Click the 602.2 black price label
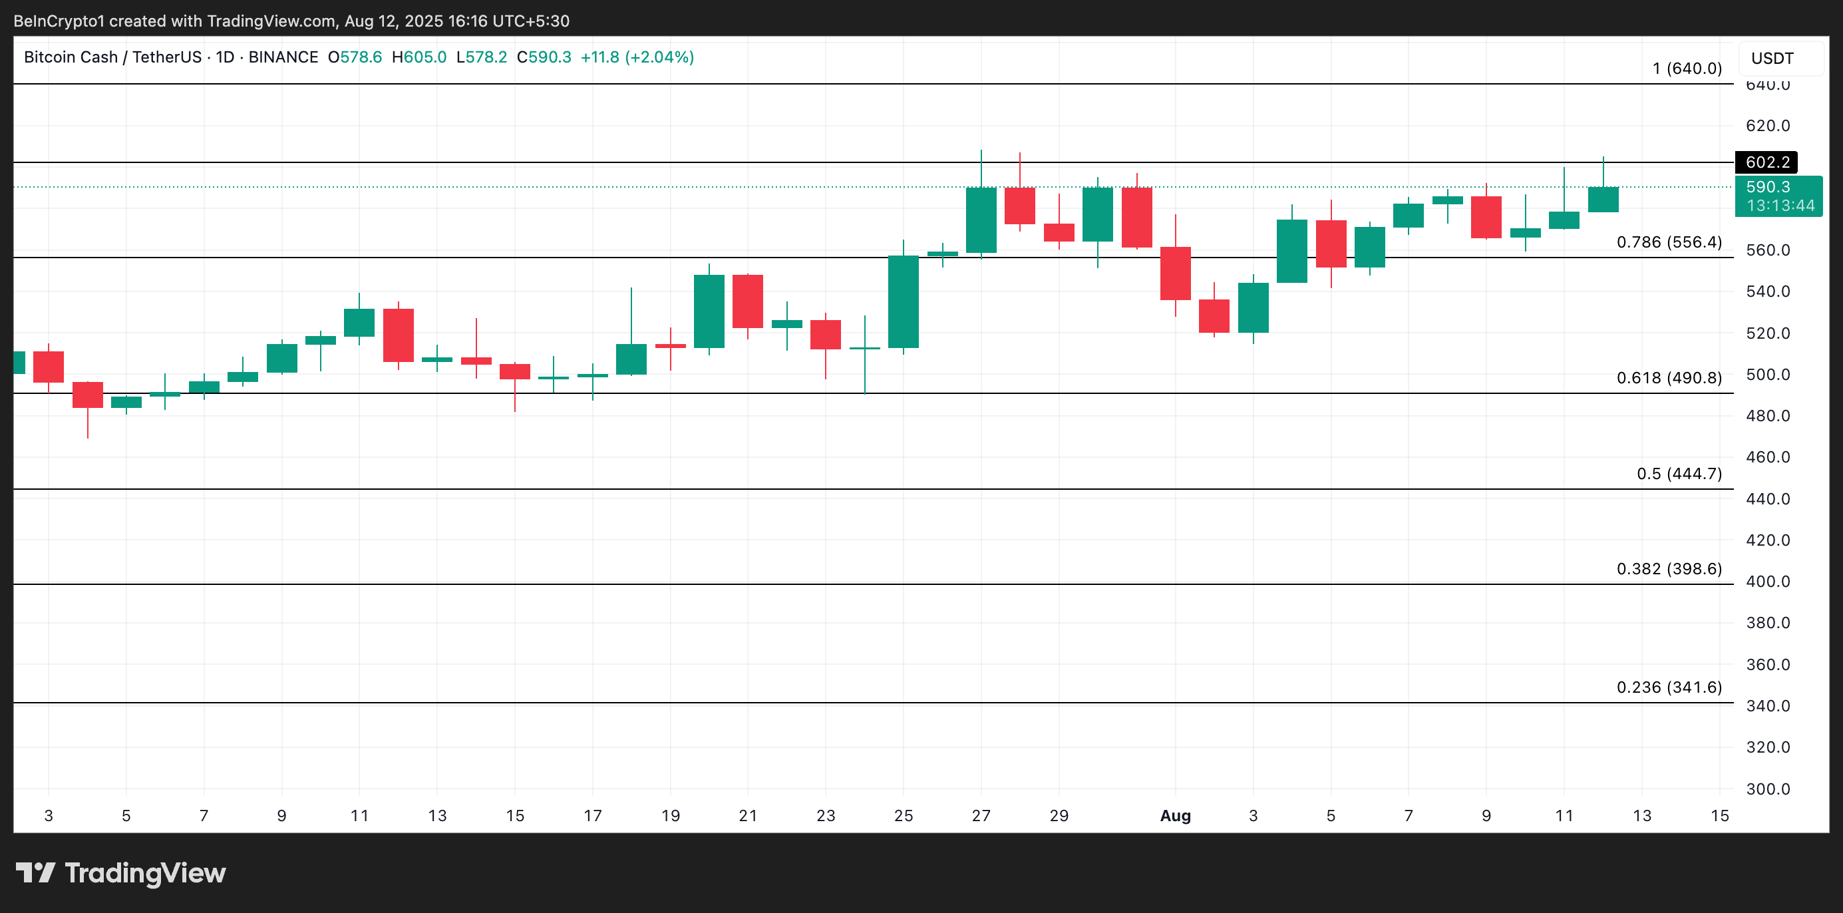 pyautogui.click(x=1766, y=162)
